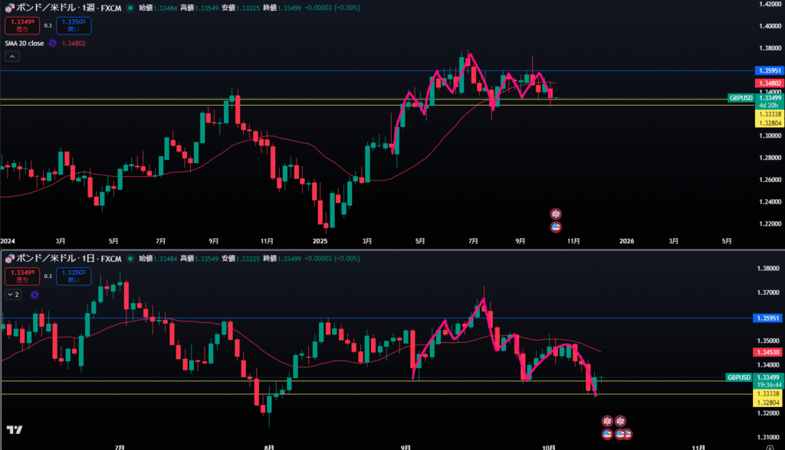The width and height of the screenshot is (785, 450).
Task: Click the purple refresh icon beside SMA 20
Action: [x=52, y=44]
